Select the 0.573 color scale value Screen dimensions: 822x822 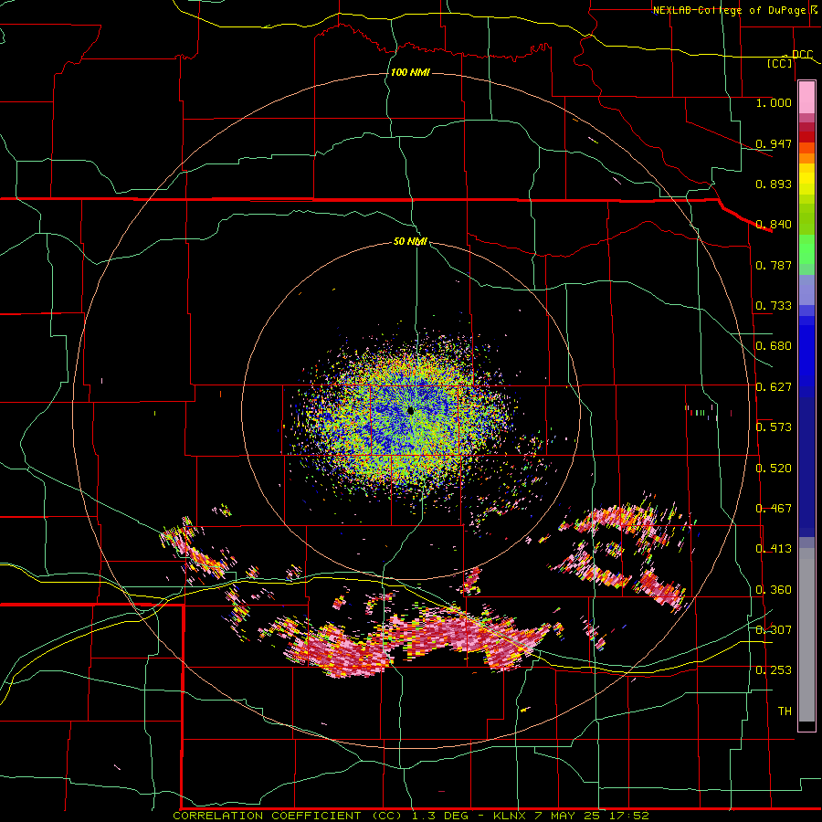(x=774, y=427)
